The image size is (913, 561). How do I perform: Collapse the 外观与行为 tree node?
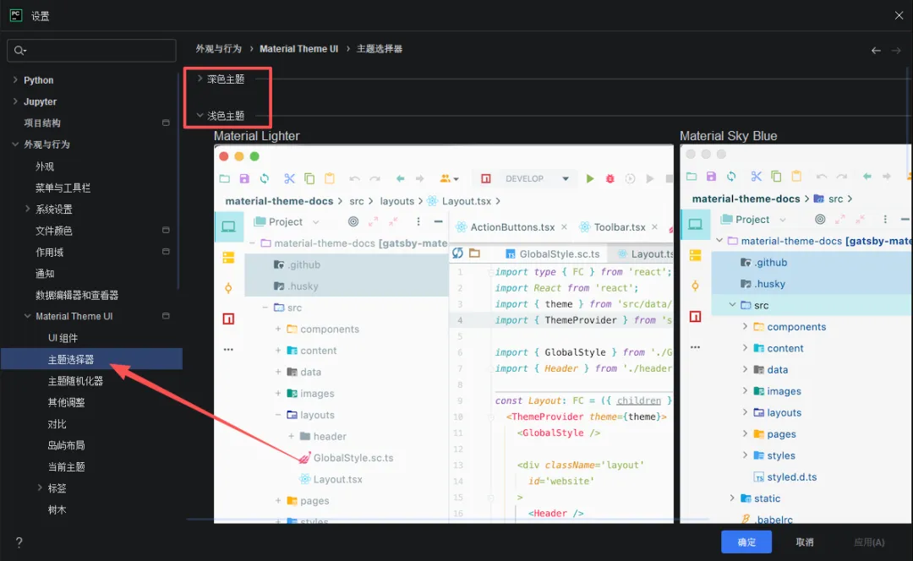coord(15,144)
